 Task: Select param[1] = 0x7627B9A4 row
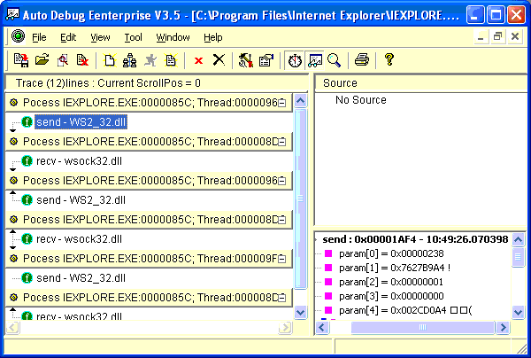coord(395,268)
